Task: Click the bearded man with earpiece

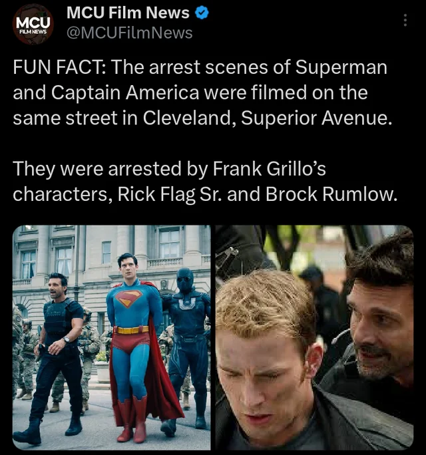Action: coord(377,334)
